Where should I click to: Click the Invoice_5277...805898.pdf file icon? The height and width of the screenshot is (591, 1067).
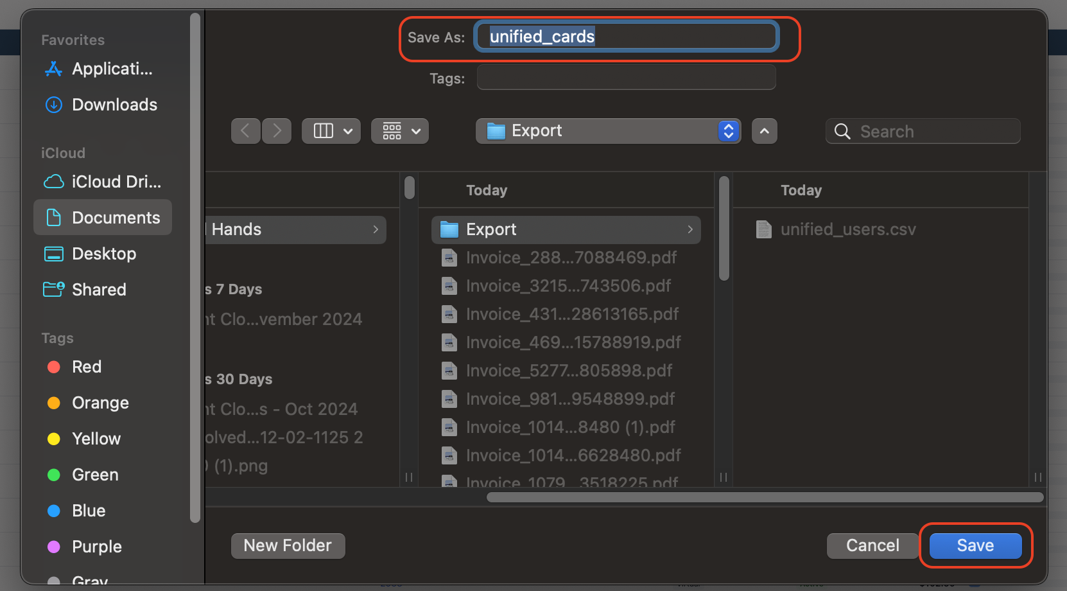(449, 371)
